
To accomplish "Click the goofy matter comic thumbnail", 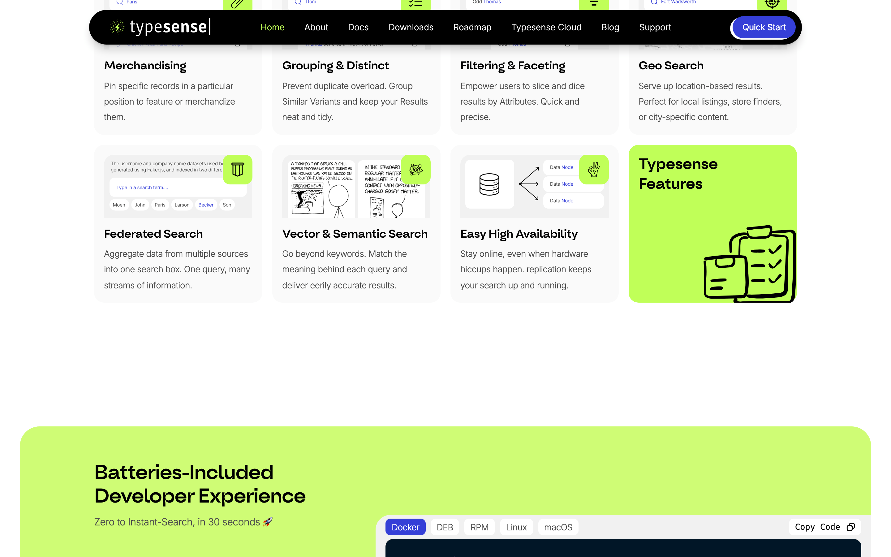I will pos(391,189).
